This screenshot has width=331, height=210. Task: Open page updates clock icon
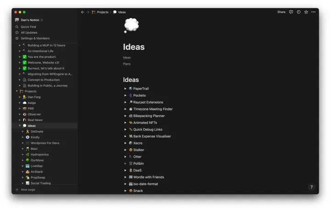298,12
